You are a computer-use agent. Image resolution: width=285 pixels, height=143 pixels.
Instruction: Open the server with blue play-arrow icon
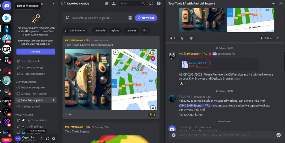[x=7, y=18]
